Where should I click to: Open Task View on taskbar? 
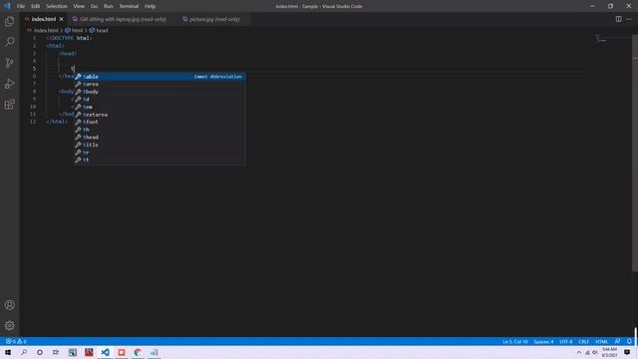[56, 352]
